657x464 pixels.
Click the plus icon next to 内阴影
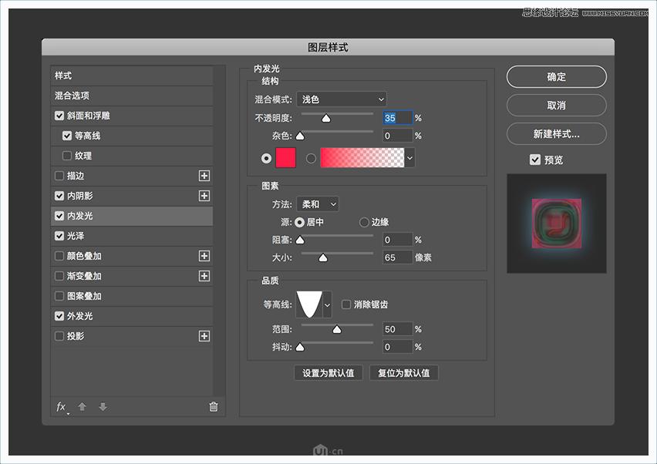tap(204, 196)
